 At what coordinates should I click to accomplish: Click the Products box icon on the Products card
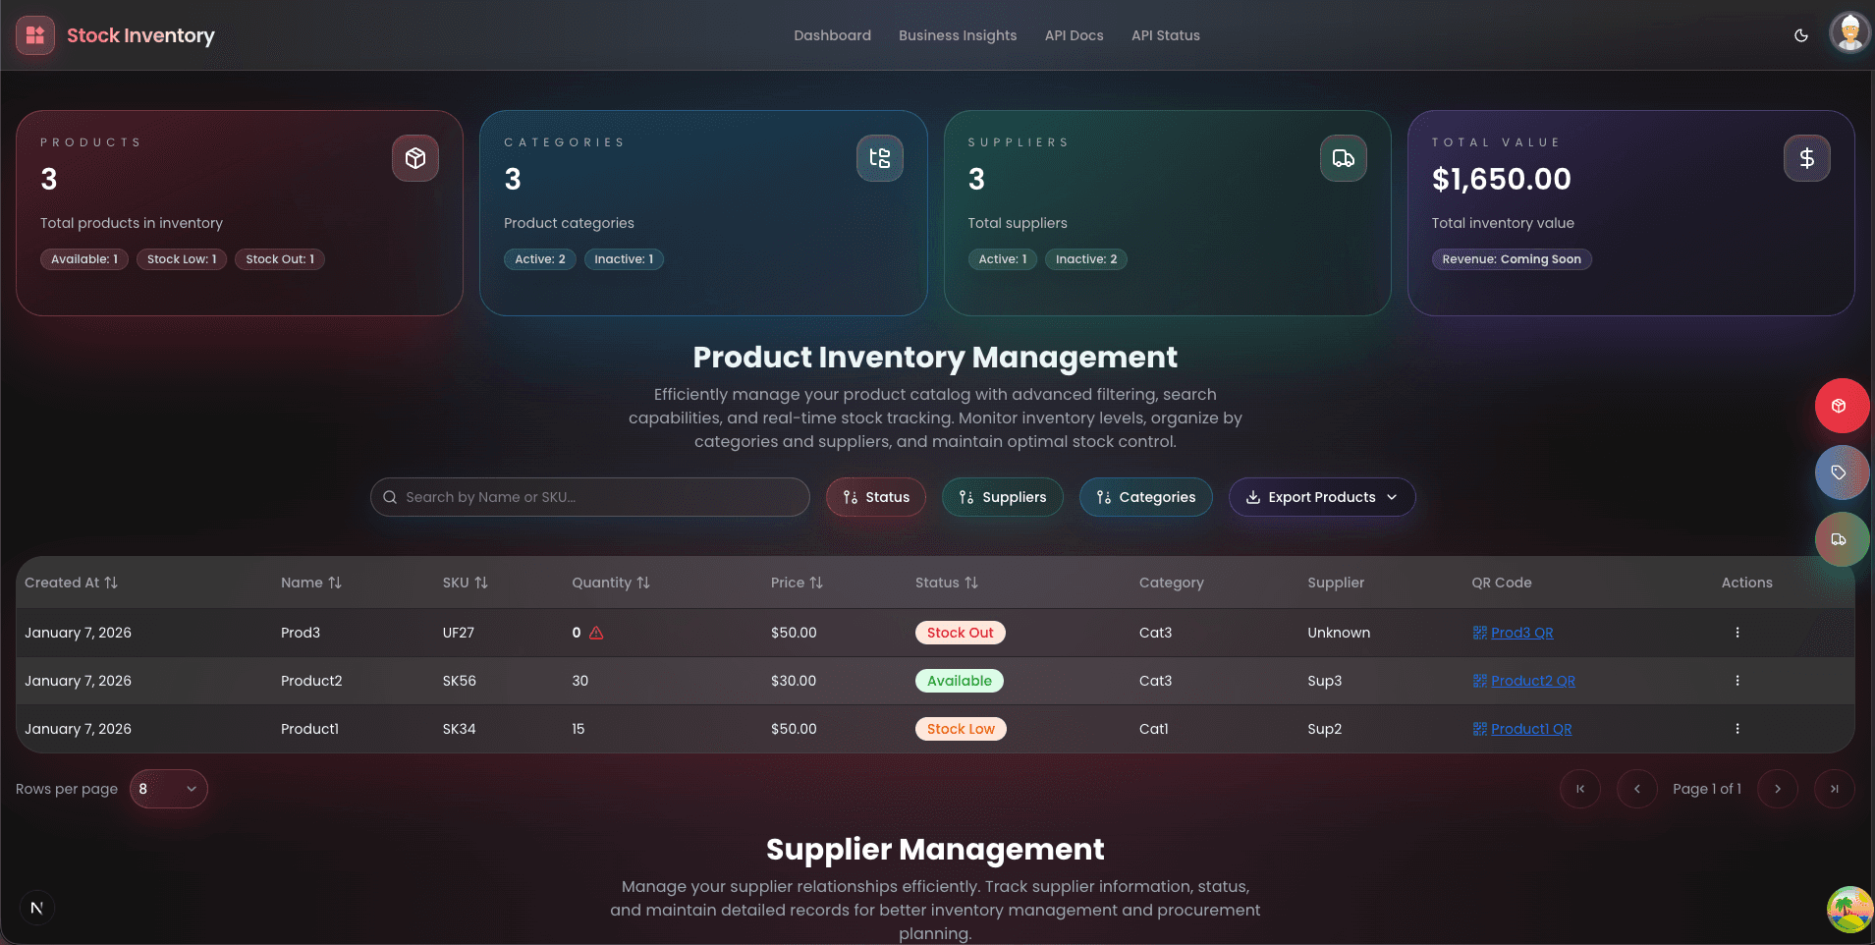[415, 157]
